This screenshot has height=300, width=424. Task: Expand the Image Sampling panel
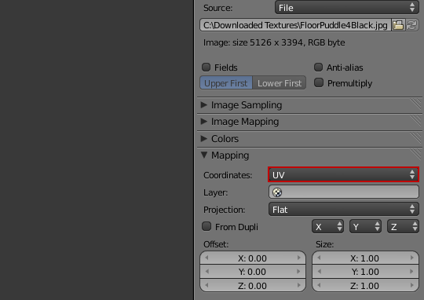tap(204, 104)
